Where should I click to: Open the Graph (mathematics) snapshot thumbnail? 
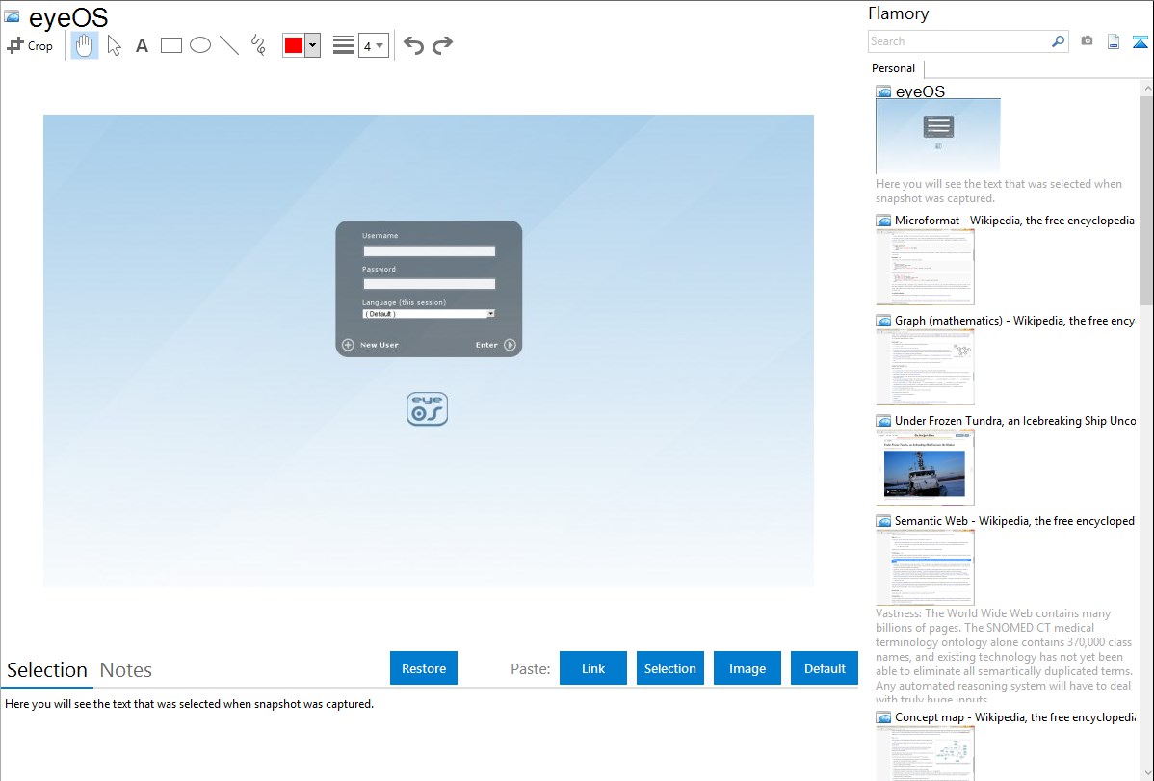pos(925,367)
